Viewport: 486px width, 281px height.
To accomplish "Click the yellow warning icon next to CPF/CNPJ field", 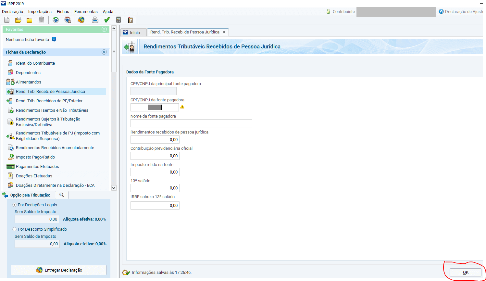I will point(182,107).
